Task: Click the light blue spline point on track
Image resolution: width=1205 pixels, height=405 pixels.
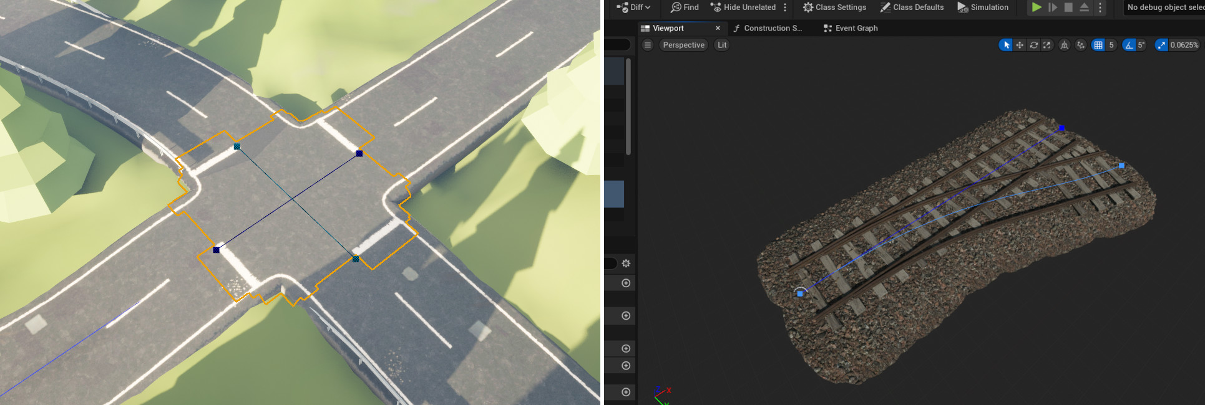Action: (1121, 166)
